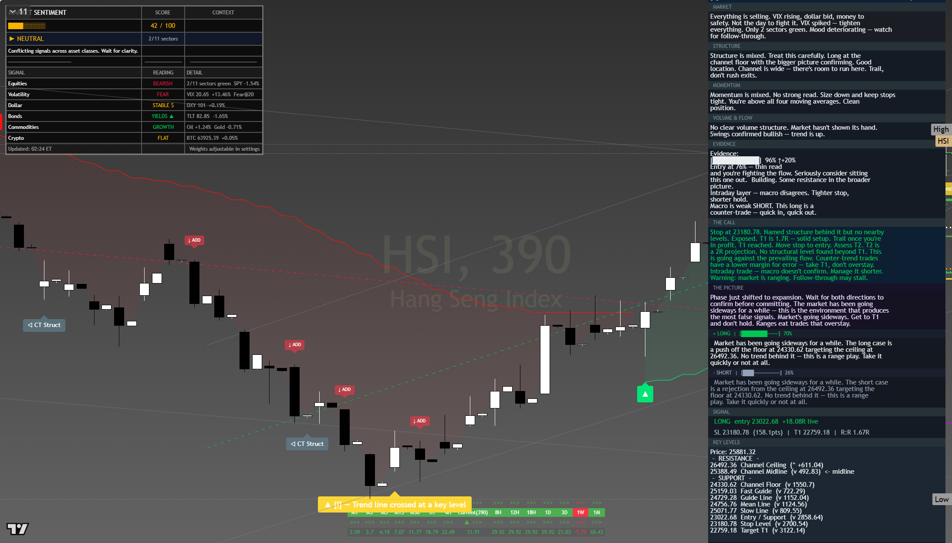Click the orange sentiment score progress bar
The image size is (952, 543).
pos(27,26)
